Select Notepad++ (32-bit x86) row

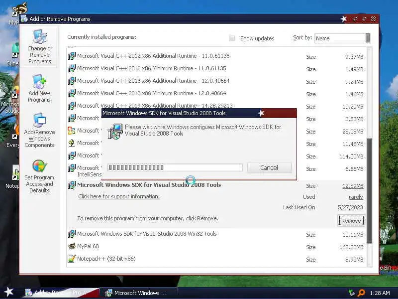click(216, 259)
